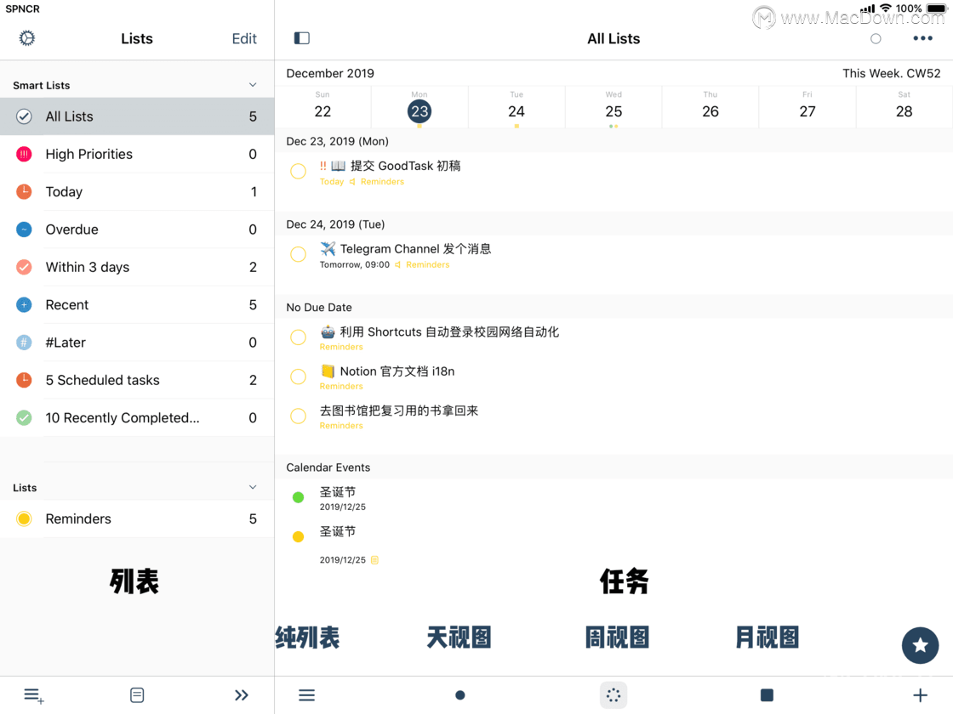
Task: Select Monday 23 in week calendar
Action: tap(419, 107)
